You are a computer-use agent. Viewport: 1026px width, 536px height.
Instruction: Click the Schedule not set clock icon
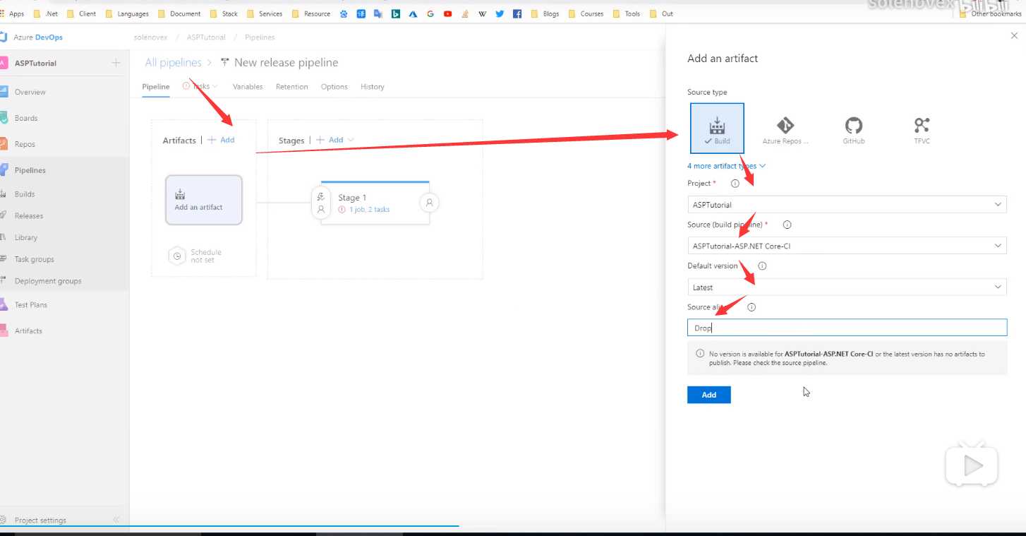pos(177,256)
